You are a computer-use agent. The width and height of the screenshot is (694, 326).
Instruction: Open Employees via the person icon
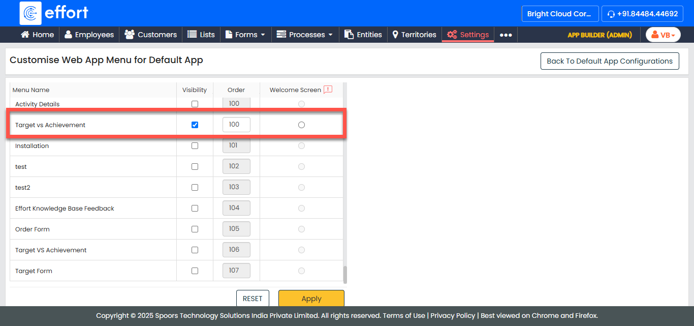(68, 35)
